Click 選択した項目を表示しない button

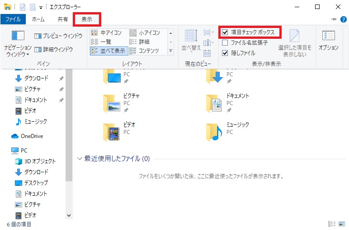click(x=294, y=43)
